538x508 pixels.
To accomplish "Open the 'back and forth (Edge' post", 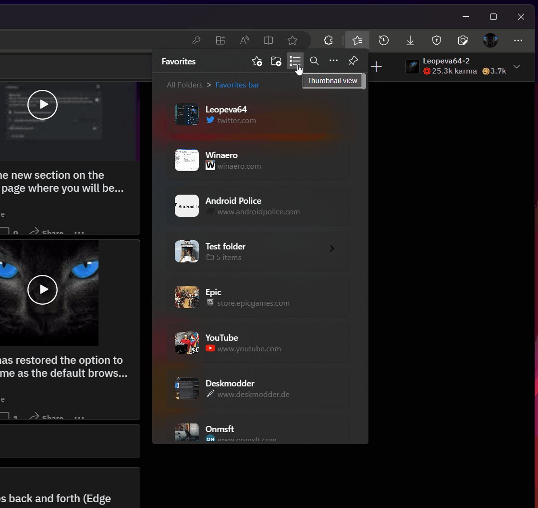I will [x=56, y=498].
